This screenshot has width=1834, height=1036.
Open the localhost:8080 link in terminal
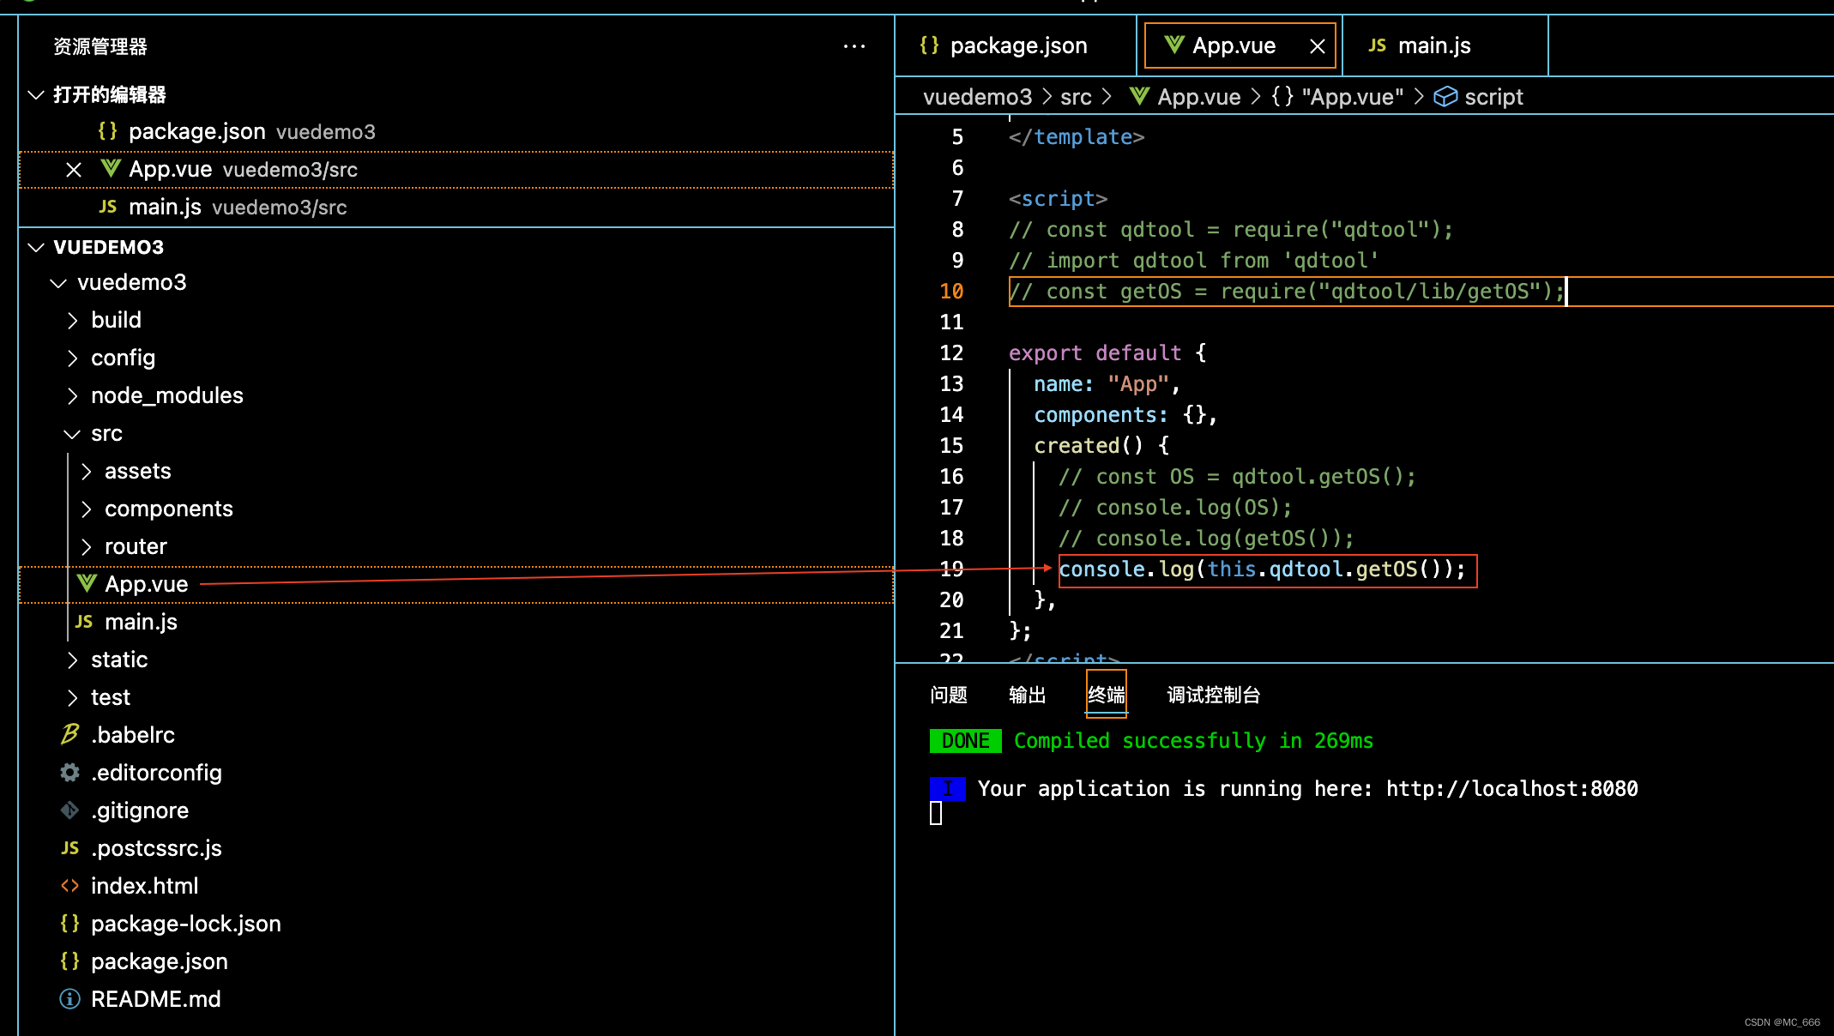click(1512, 789)
